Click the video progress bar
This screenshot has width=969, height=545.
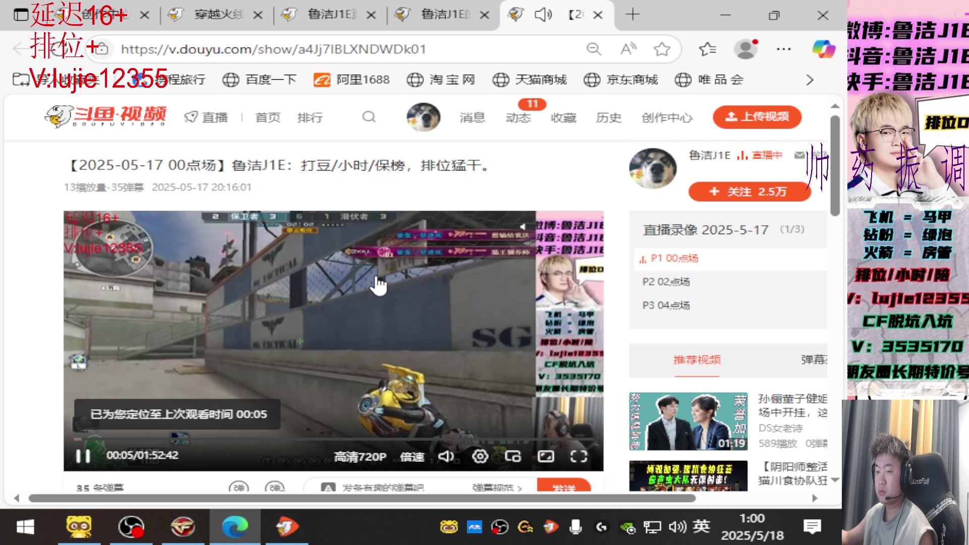point(333,440)
